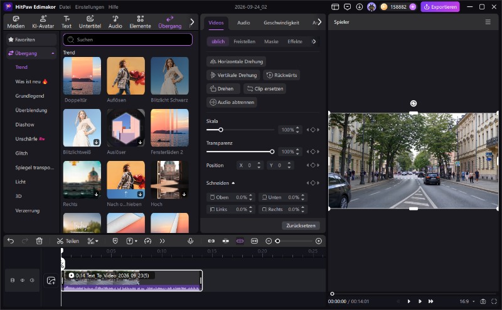Select the Doppeltür transition thumbnail

(82, 76)
